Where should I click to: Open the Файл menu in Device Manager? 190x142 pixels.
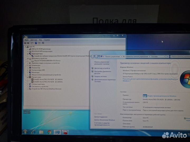[27, 40]
